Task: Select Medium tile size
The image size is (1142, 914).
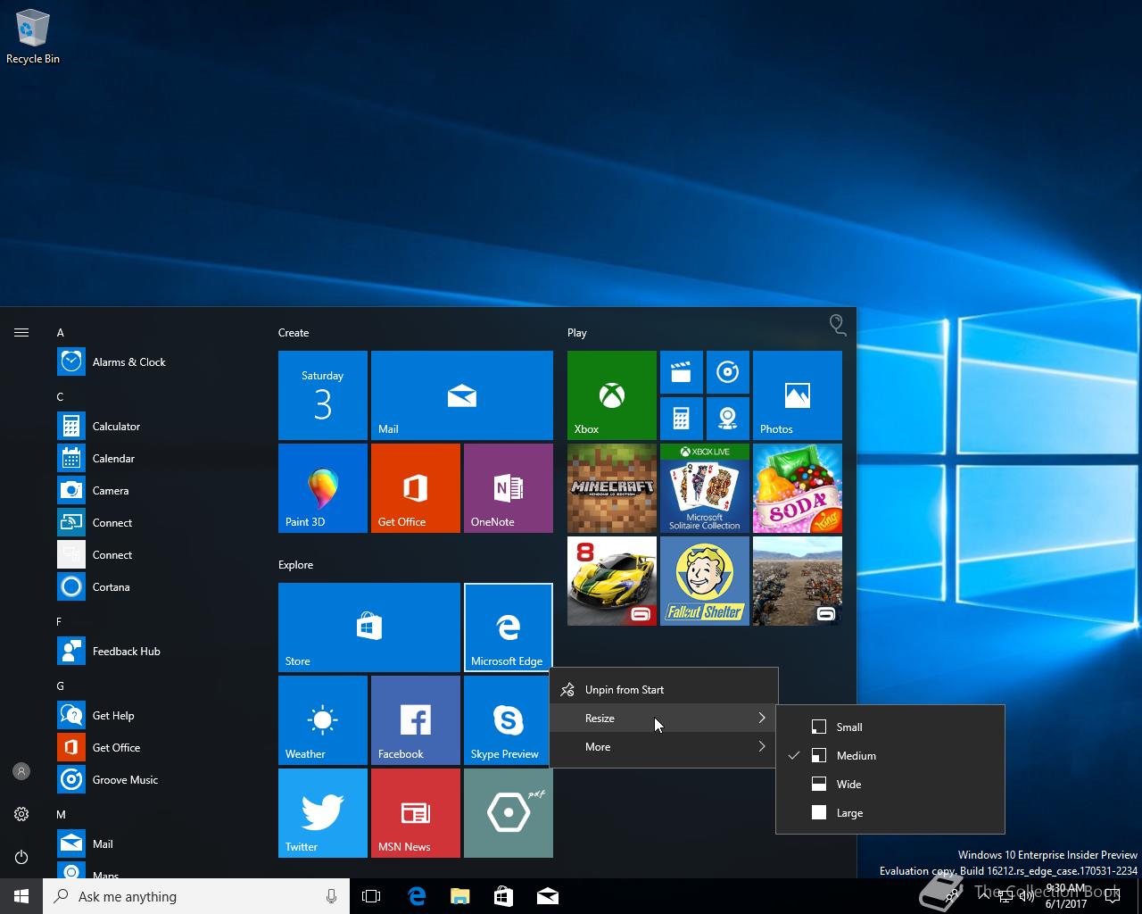Action: (890, 756)
